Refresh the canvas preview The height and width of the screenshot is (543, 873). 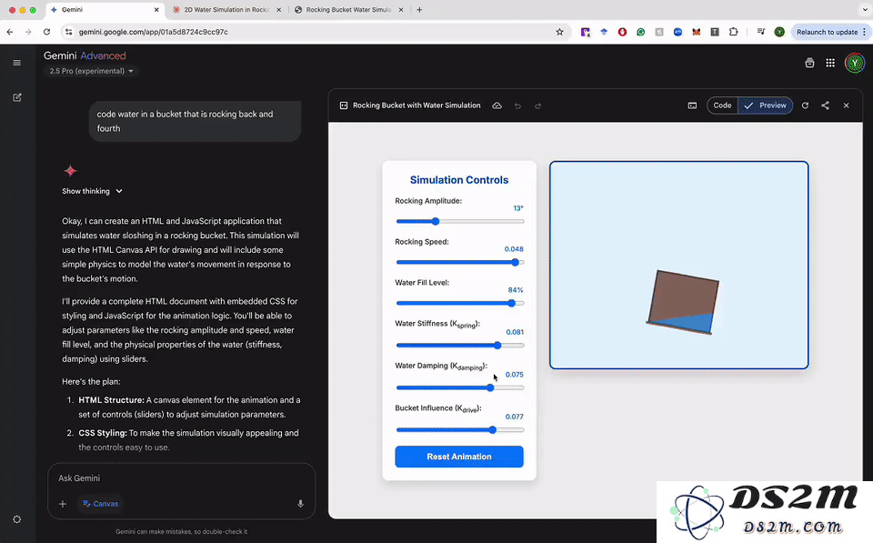[x=805, y=106]
